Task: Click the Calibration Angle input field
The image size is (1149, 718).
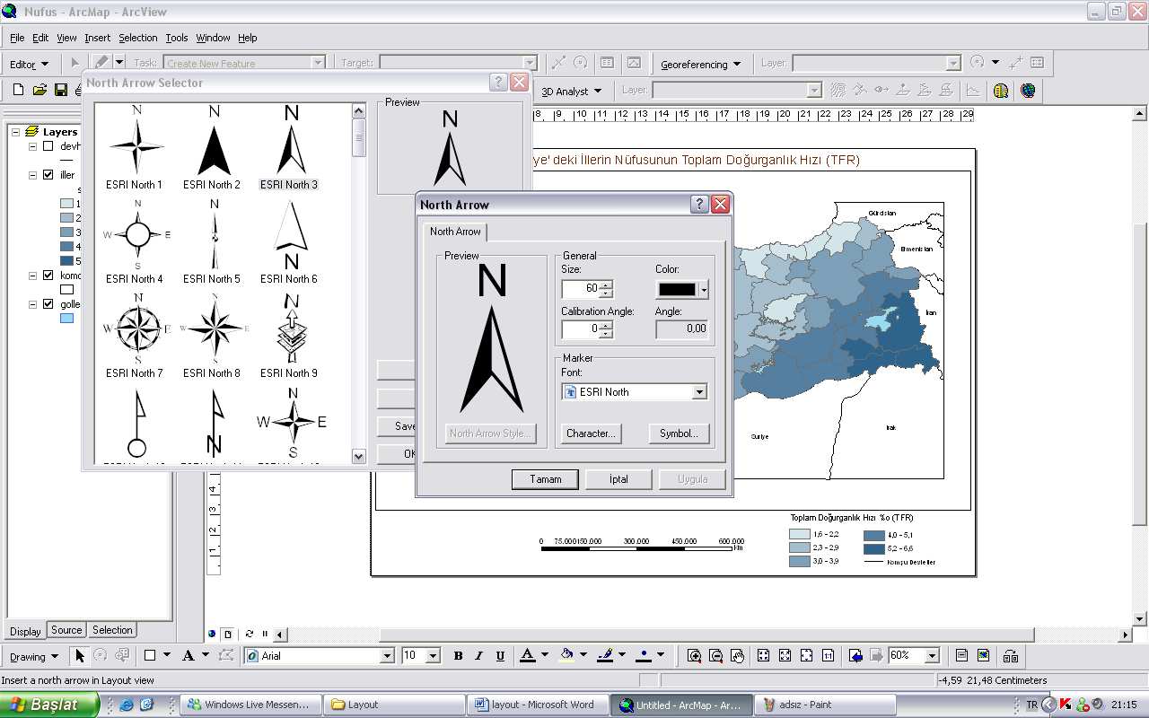Action: pos(581,329)
